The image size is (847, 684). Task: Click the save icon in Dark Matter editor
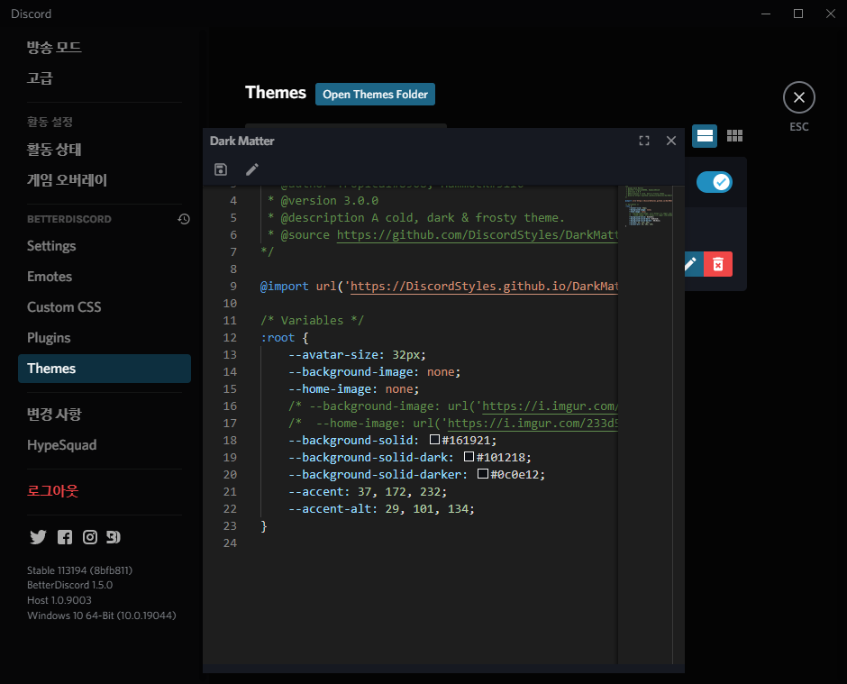(221, 169)
